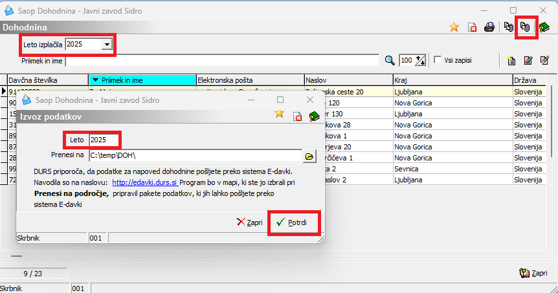This screenshot has height=293, width=558.
Task: Sort by Davčna številka column header
Action: (x=48, y=80)
